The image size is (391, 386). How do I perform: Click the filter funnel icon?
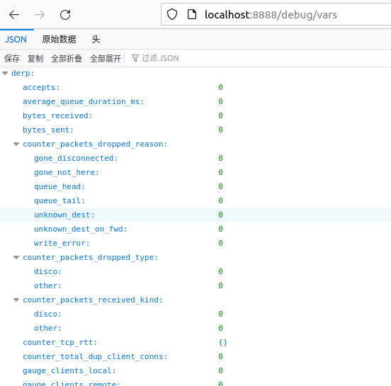135,58
